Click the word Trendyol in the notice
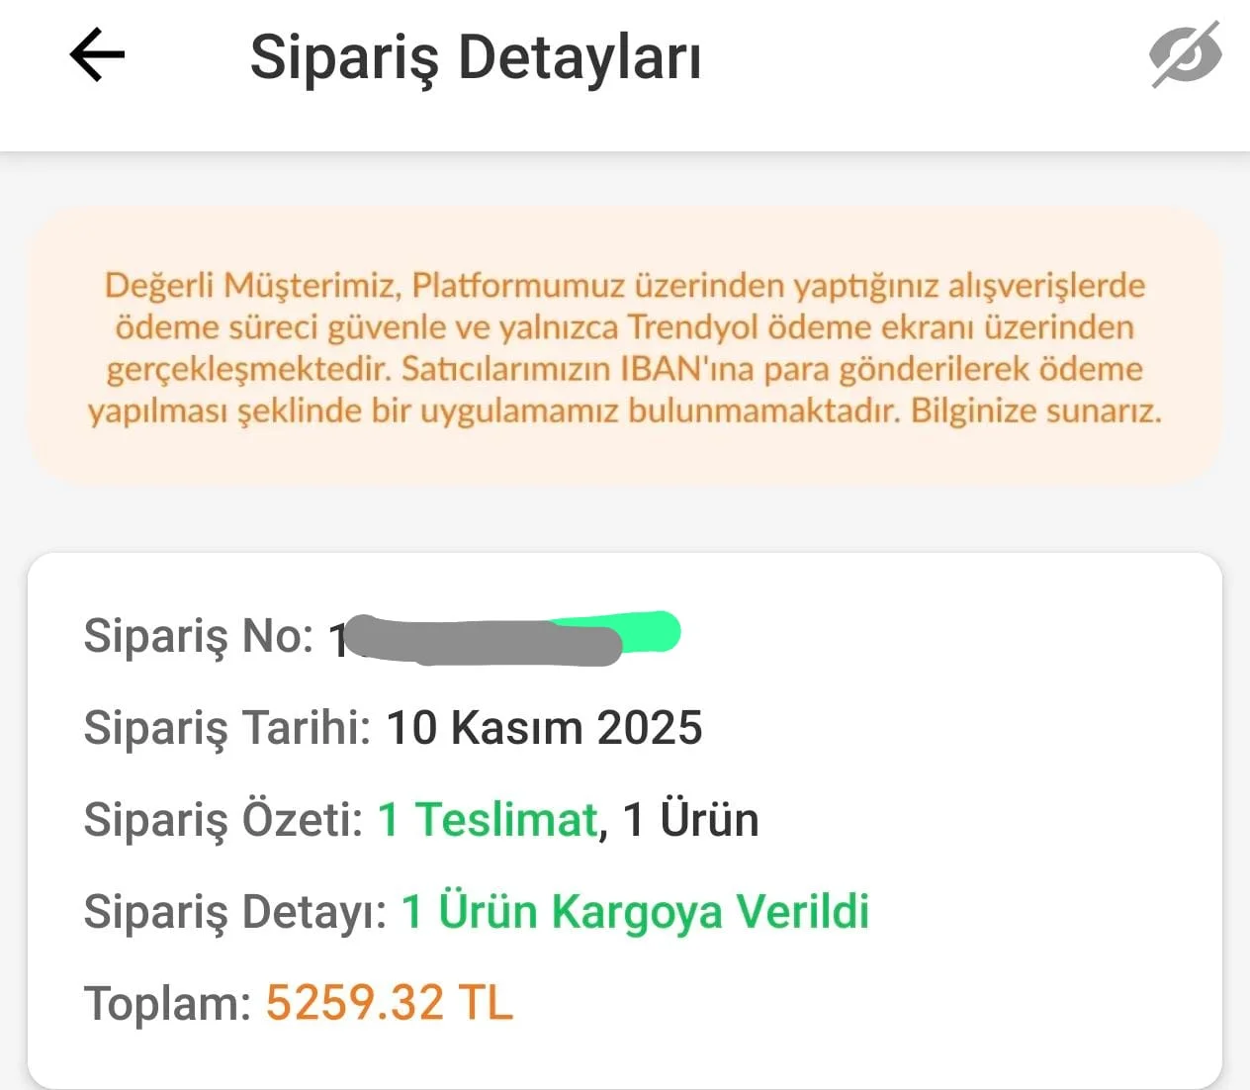 (693, 327)
